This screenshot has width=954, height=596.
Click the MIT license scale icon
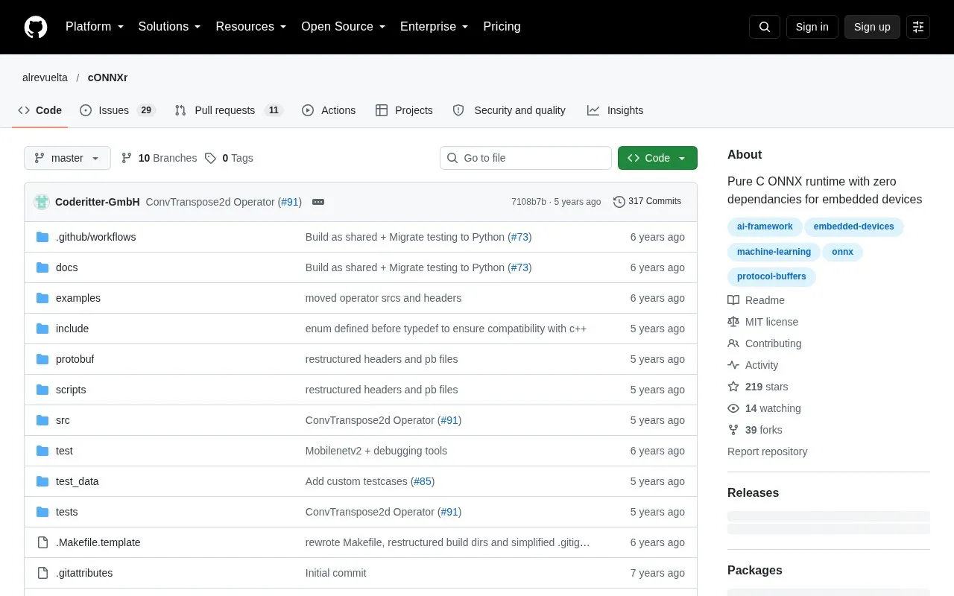tap(733, 322)
